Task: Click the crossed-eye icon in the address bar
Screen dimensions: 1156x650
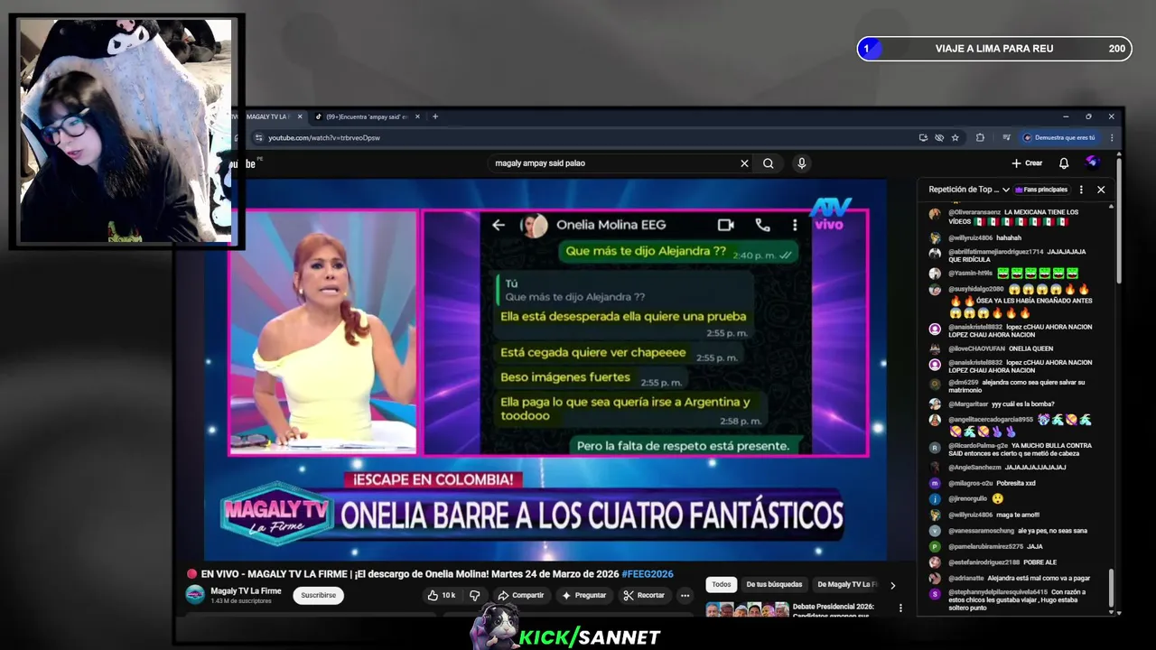Action: click(939, 138)
